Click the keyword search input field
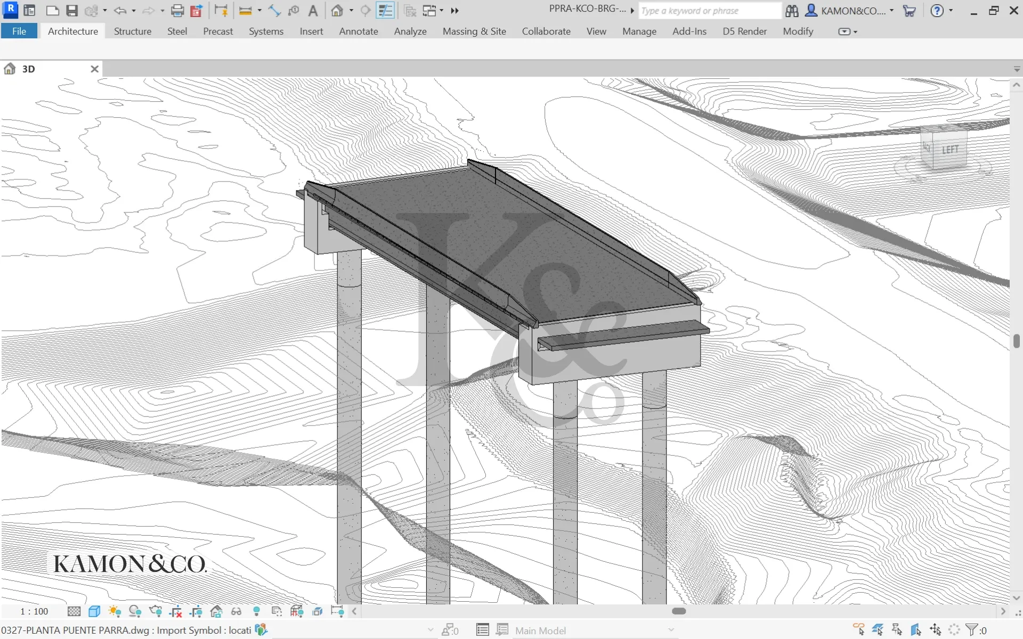 click(x=709, y=11)
